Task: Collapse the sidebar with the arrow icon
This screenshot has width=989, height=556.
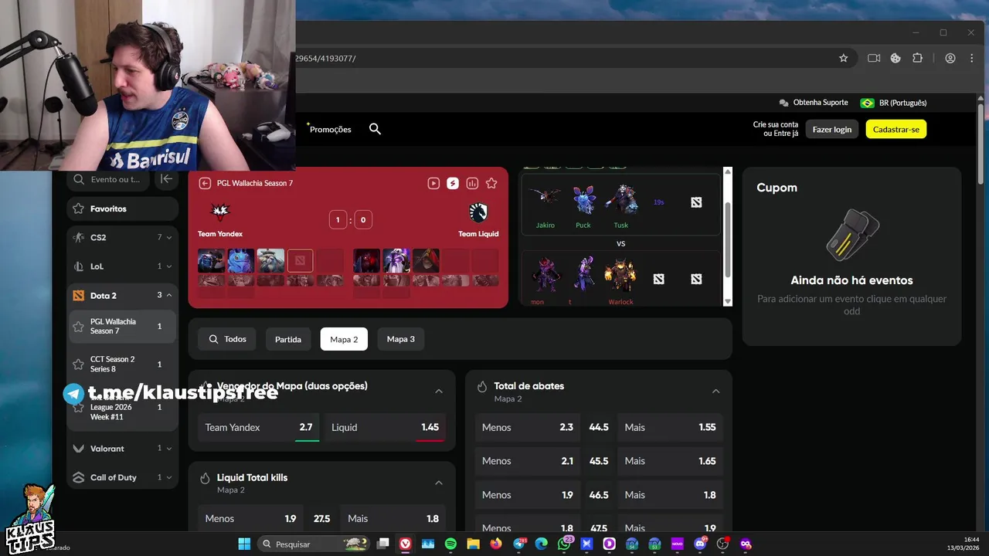Action: pyautogui.click(x=166, y=179)
